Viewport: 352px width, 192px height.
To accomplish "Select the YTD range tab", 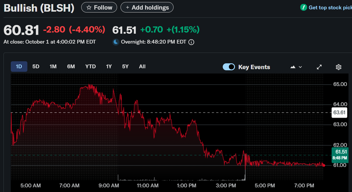I will pos(91,67).
